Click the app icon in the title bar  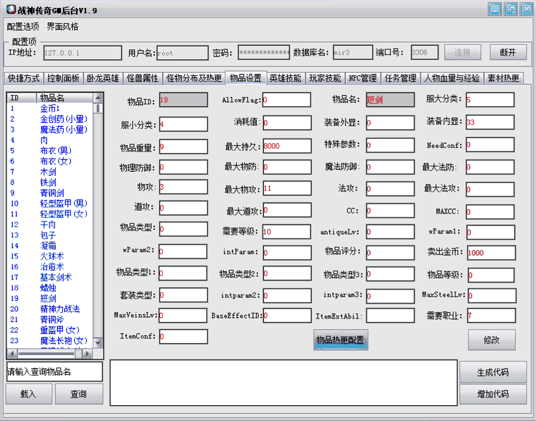coord(11,9)
